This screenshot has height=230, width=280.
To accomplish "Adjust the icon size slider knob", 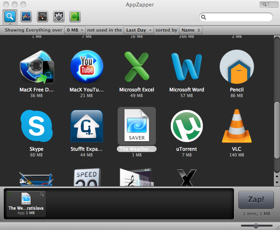I will [x=256, y=226].
